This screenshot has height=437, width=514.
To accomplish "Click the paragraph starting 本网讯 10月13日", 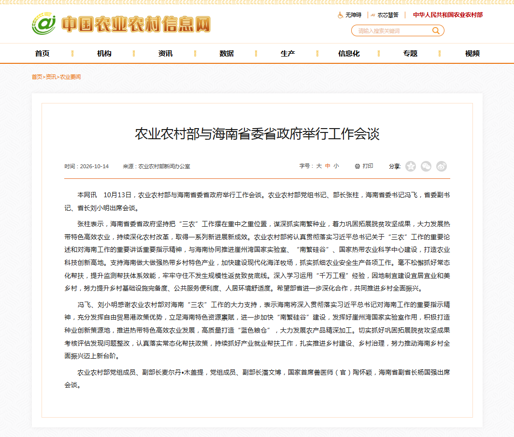I will coord(257,202).
